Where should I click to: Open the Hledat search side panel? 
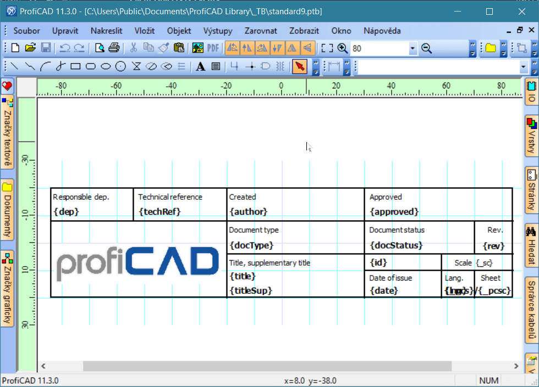[x=531, y=245]
